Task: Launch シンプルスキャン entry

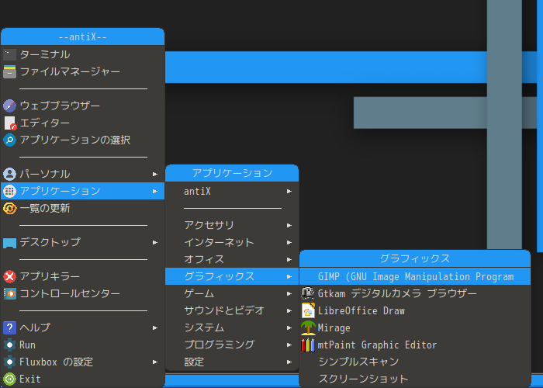Action: [415, 362]
